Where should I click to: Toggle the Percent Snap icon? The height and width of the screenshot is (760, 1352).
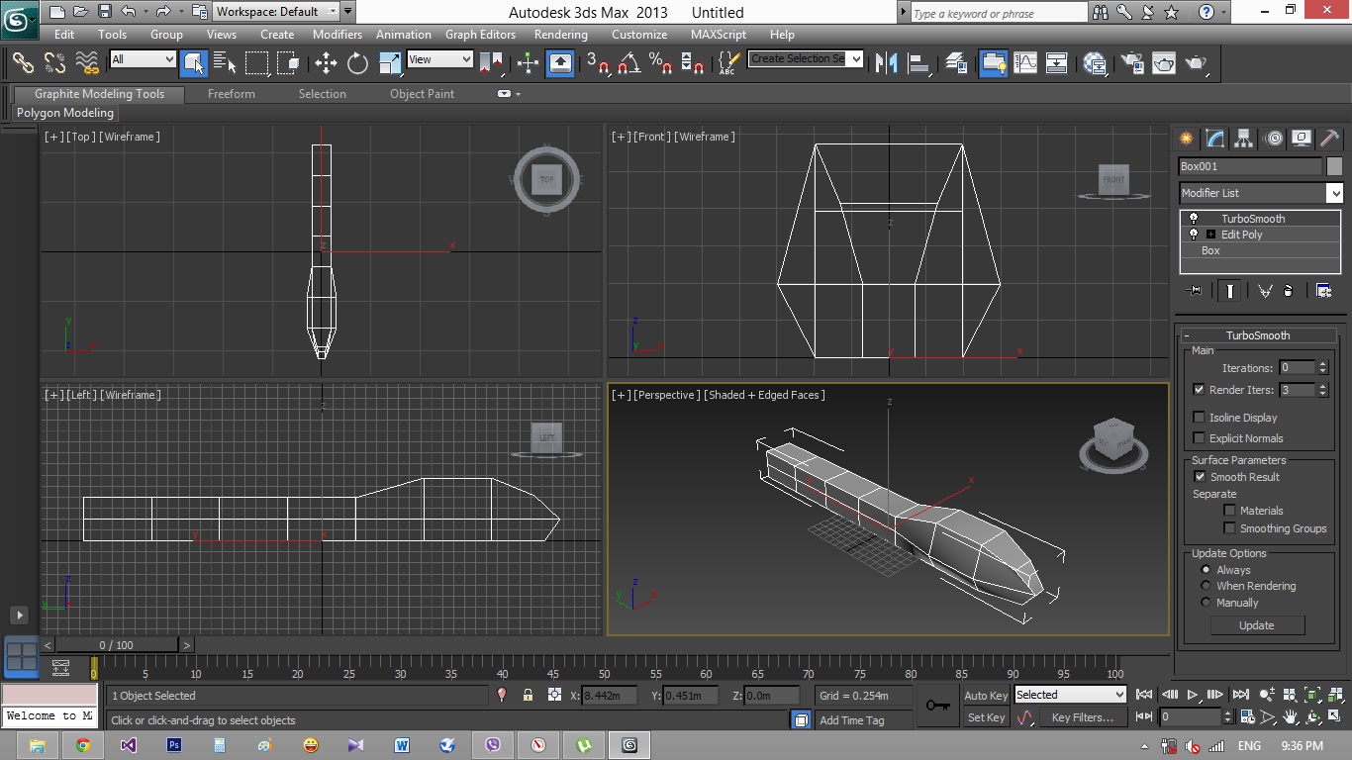(x=660, y=63)
